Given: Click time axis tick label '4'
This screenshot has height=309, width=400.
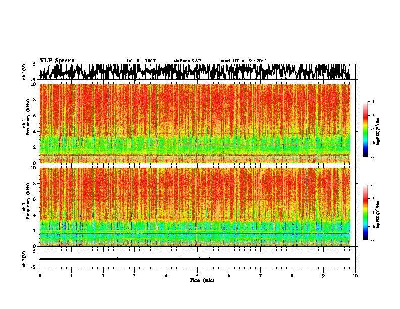Looking at the screenshot, I should (166, 276).
